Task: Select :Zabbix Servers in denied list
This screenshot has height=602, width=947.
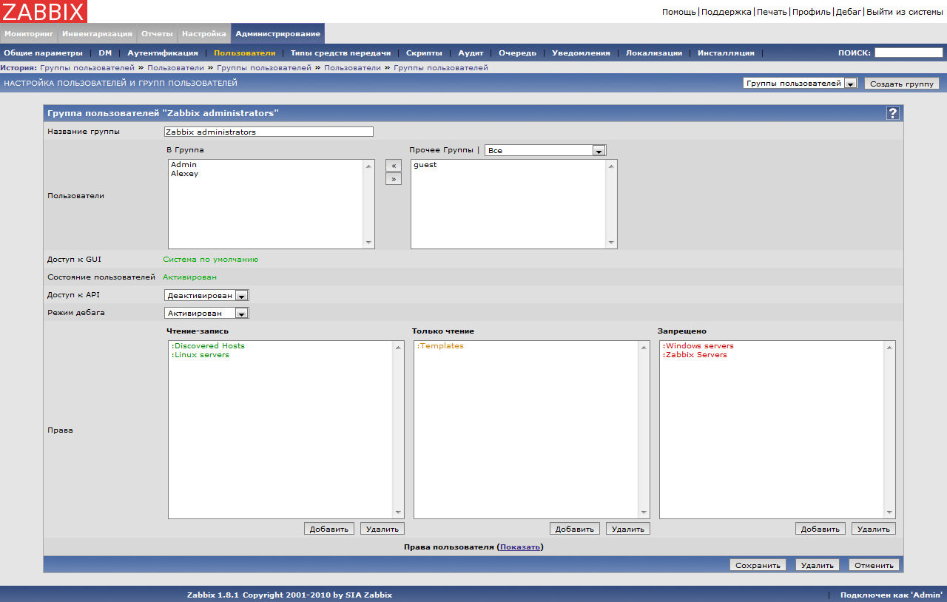Action: point(694,355)
